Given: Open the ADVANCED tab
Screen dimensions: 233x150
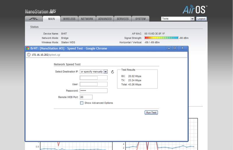Looking at the screenshot, I should (105, 19).
